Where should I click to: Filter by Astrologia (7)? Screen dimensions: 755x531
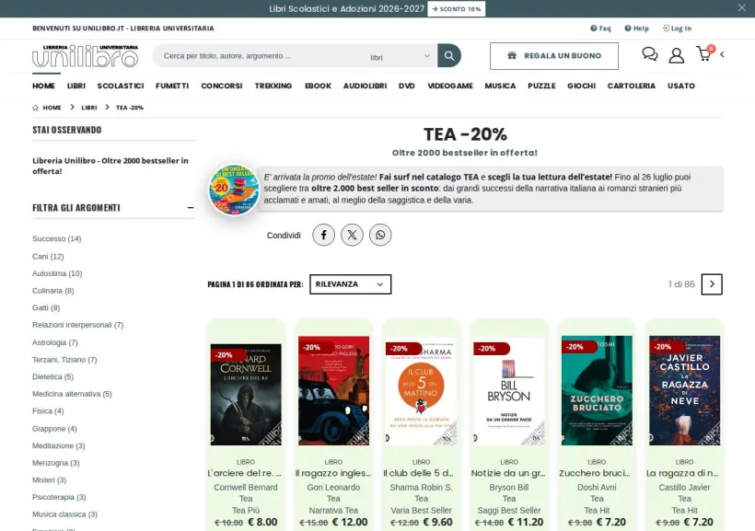tap(55, 342)
